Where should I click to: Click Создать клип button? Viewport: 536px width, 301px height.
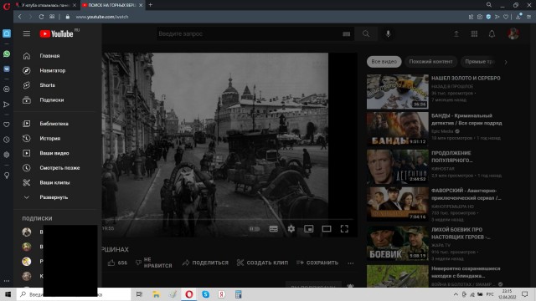click(x=262, y=263)
